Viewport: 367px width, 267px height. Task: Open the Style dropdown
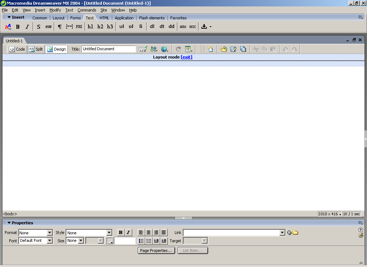tap(109, 233)
